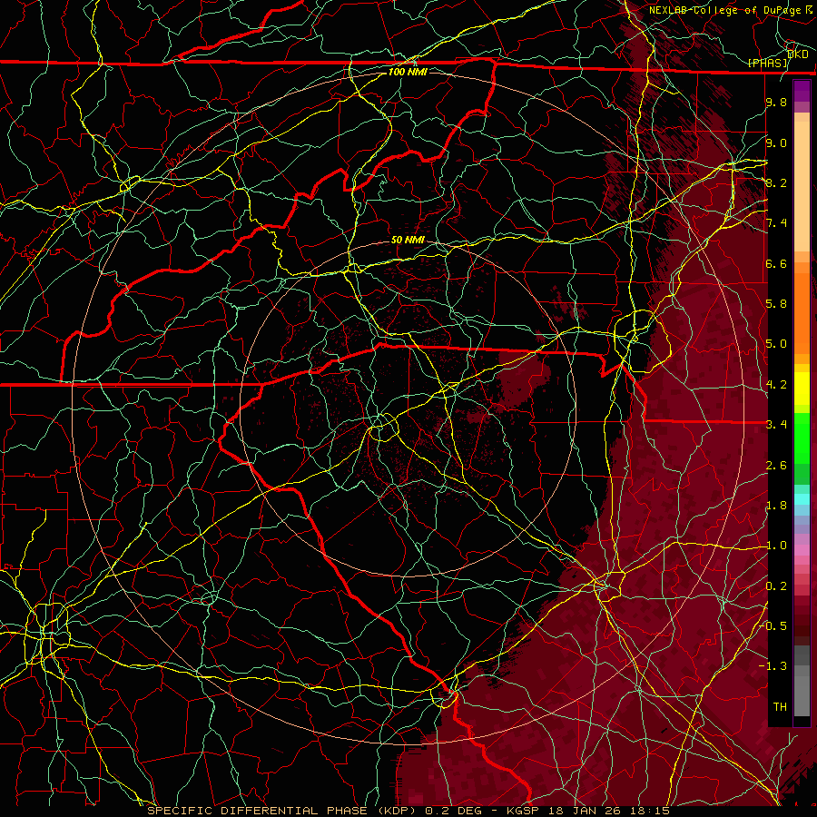Click the 18 JAN 26 date in caption

point(585,811)
